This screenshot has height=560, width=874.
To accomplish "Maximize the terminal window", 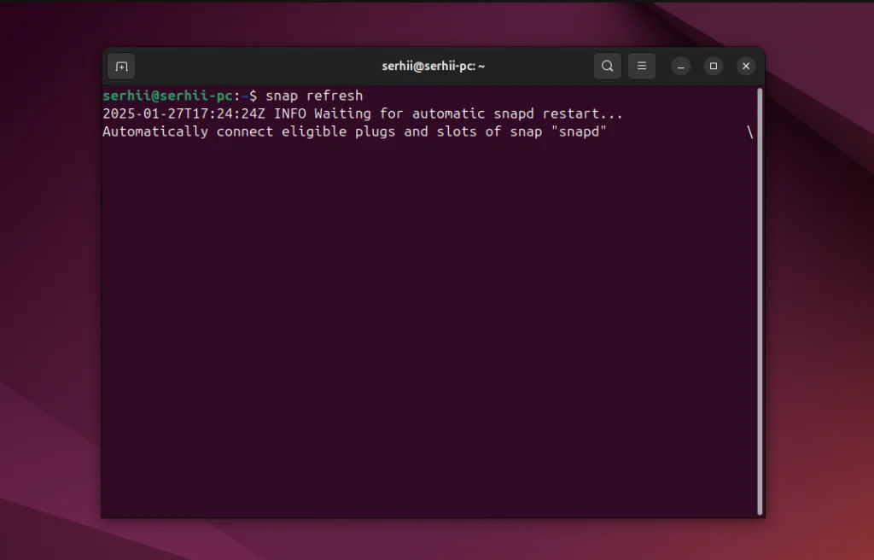I will [x=713, y=66].
